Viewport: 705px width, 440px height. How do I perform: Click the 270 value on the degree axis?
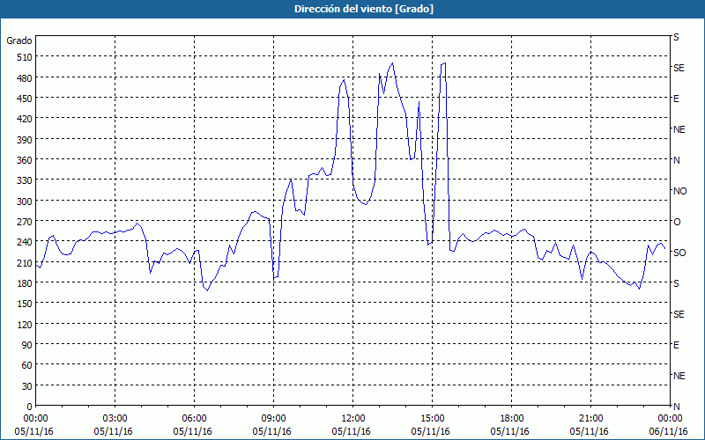pos(26,222)
